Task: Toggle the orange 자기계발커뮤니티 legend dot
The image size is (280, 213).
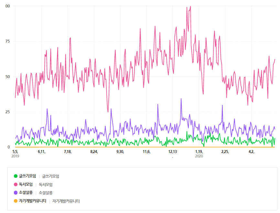Action: point(16,201)
